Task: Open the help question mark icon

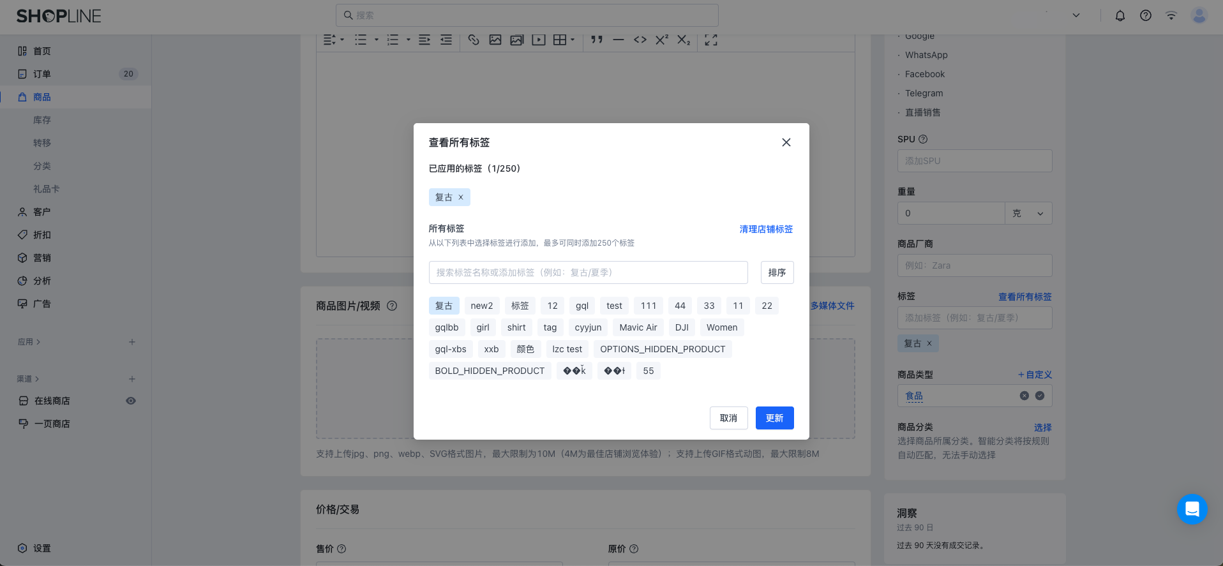Action: [1145, 16]
